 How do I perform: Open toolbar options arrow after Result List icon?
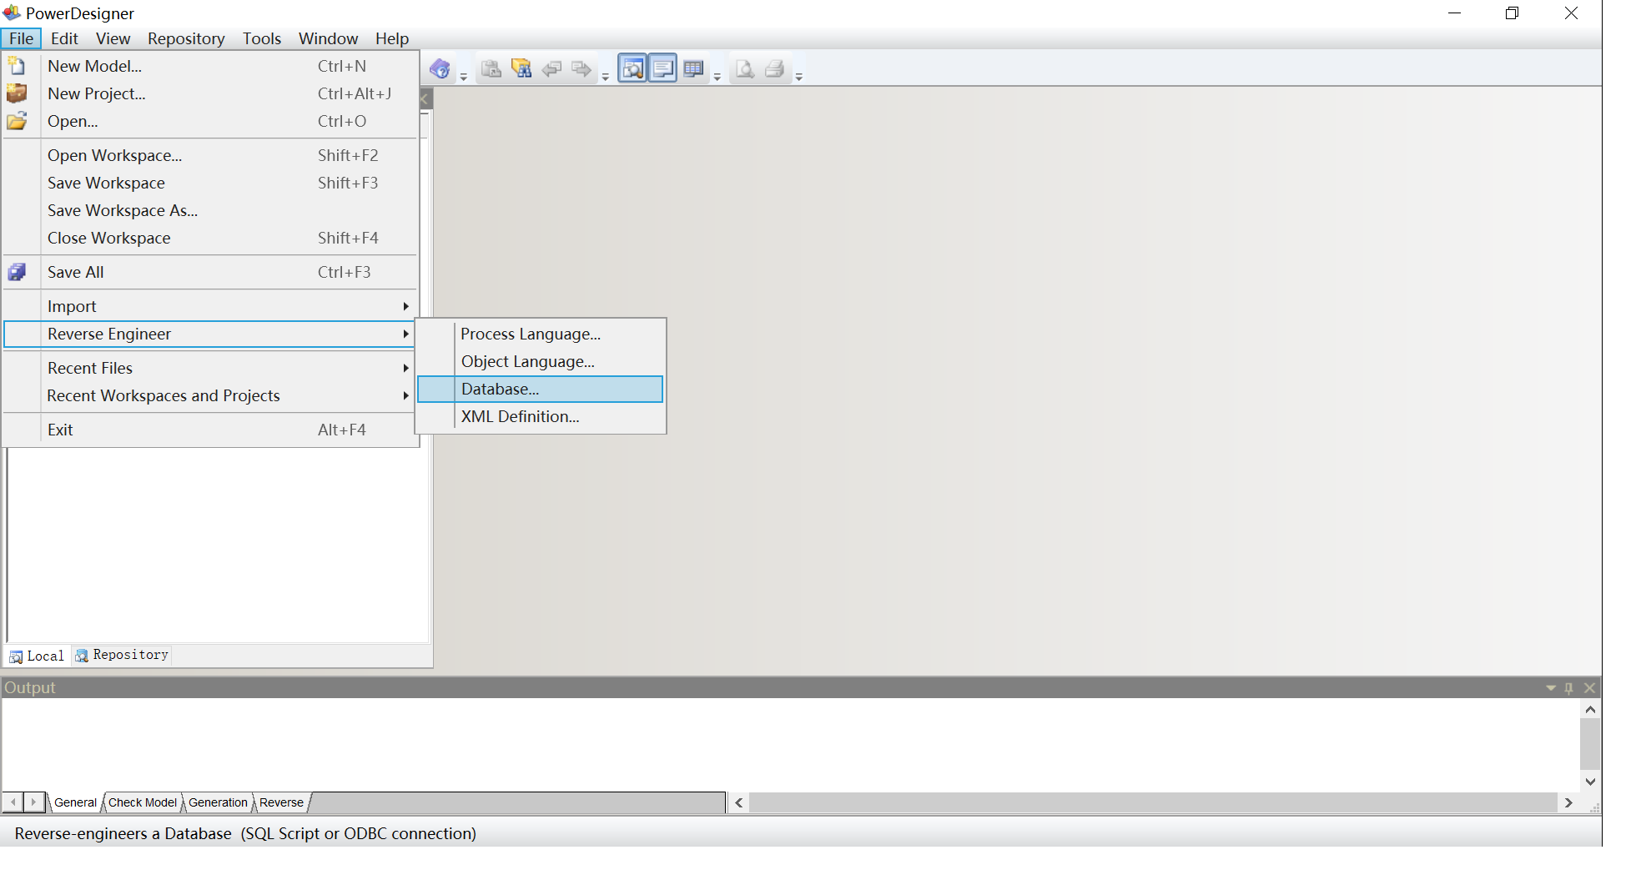pos(717,76)
